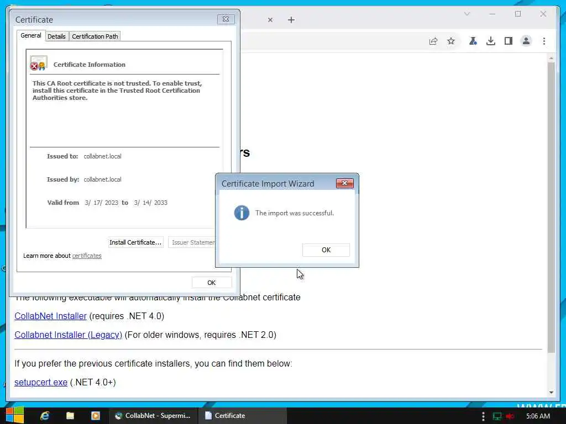
Task: Open the browser three-dot menu
Action: click(x=544, y=41)
